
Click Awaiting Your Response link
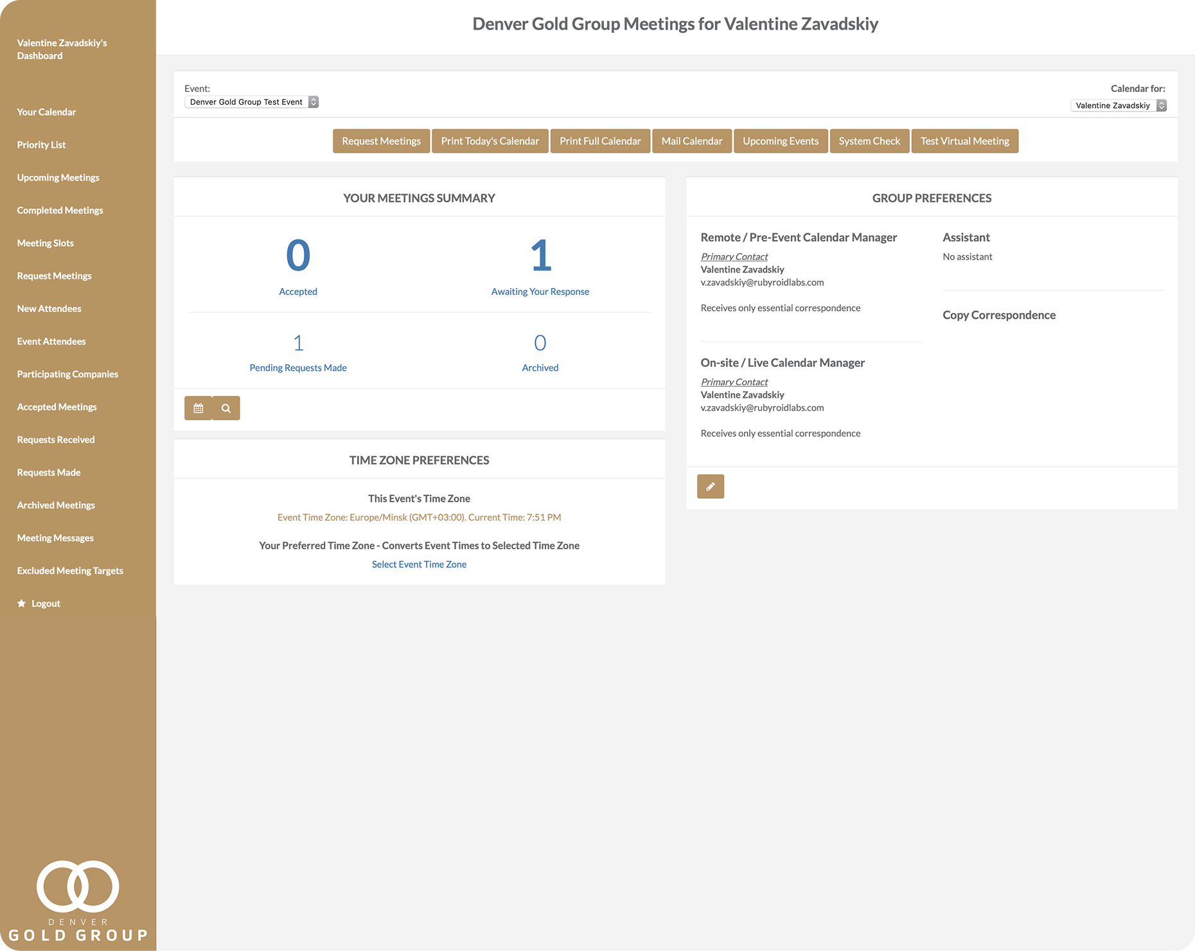540,292
